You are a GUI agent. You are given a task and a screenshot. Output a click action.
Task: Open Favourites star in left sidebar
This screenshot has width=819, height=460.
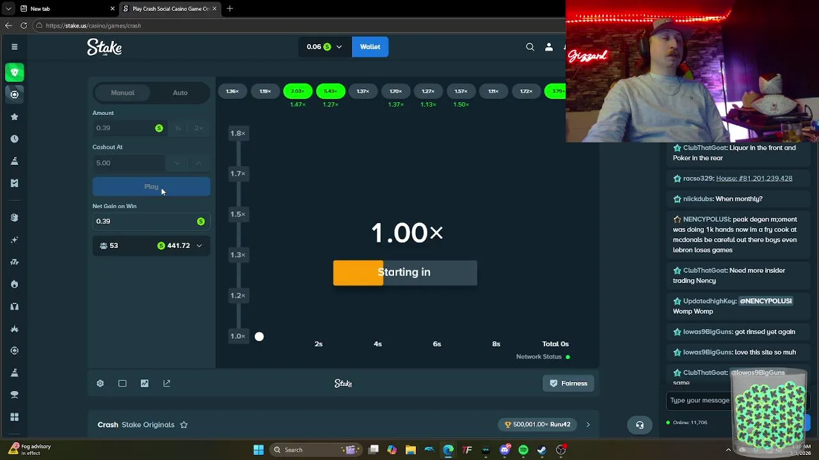click(14, 117)
